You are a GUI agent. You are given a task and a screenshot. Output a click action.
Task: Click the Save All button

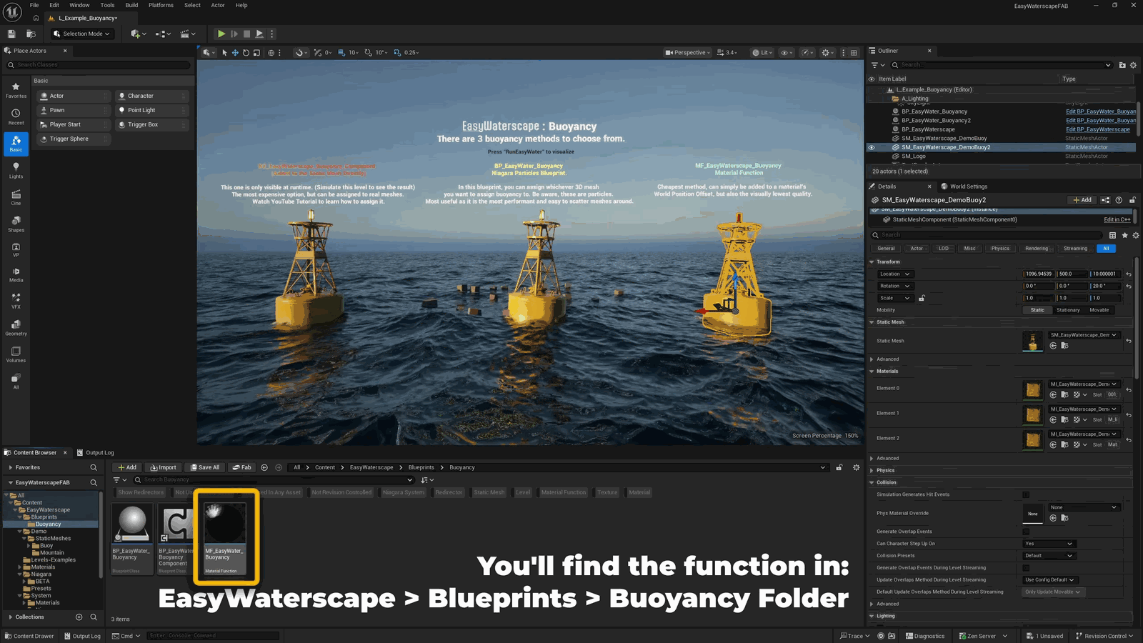(205, 467)
